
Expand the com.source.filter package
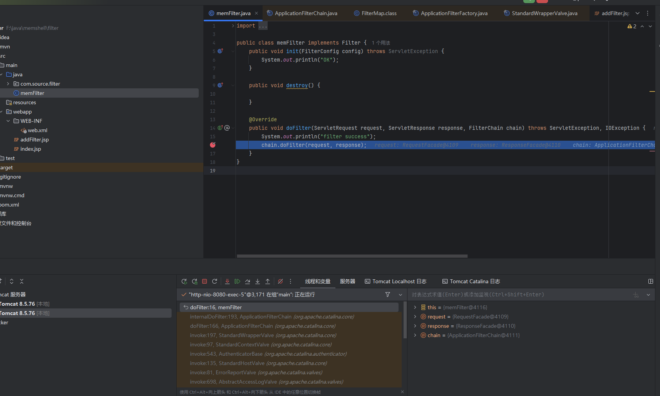coord(8,84)
